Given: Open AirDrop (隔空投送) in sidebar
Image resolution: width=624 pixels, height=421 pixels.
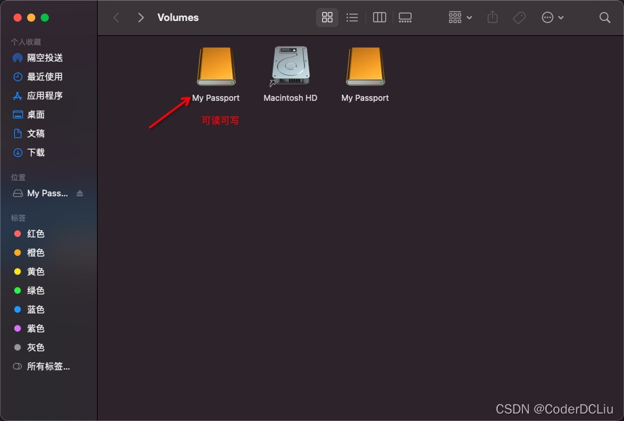Looking at the screenshot, I should pos(38,58).
